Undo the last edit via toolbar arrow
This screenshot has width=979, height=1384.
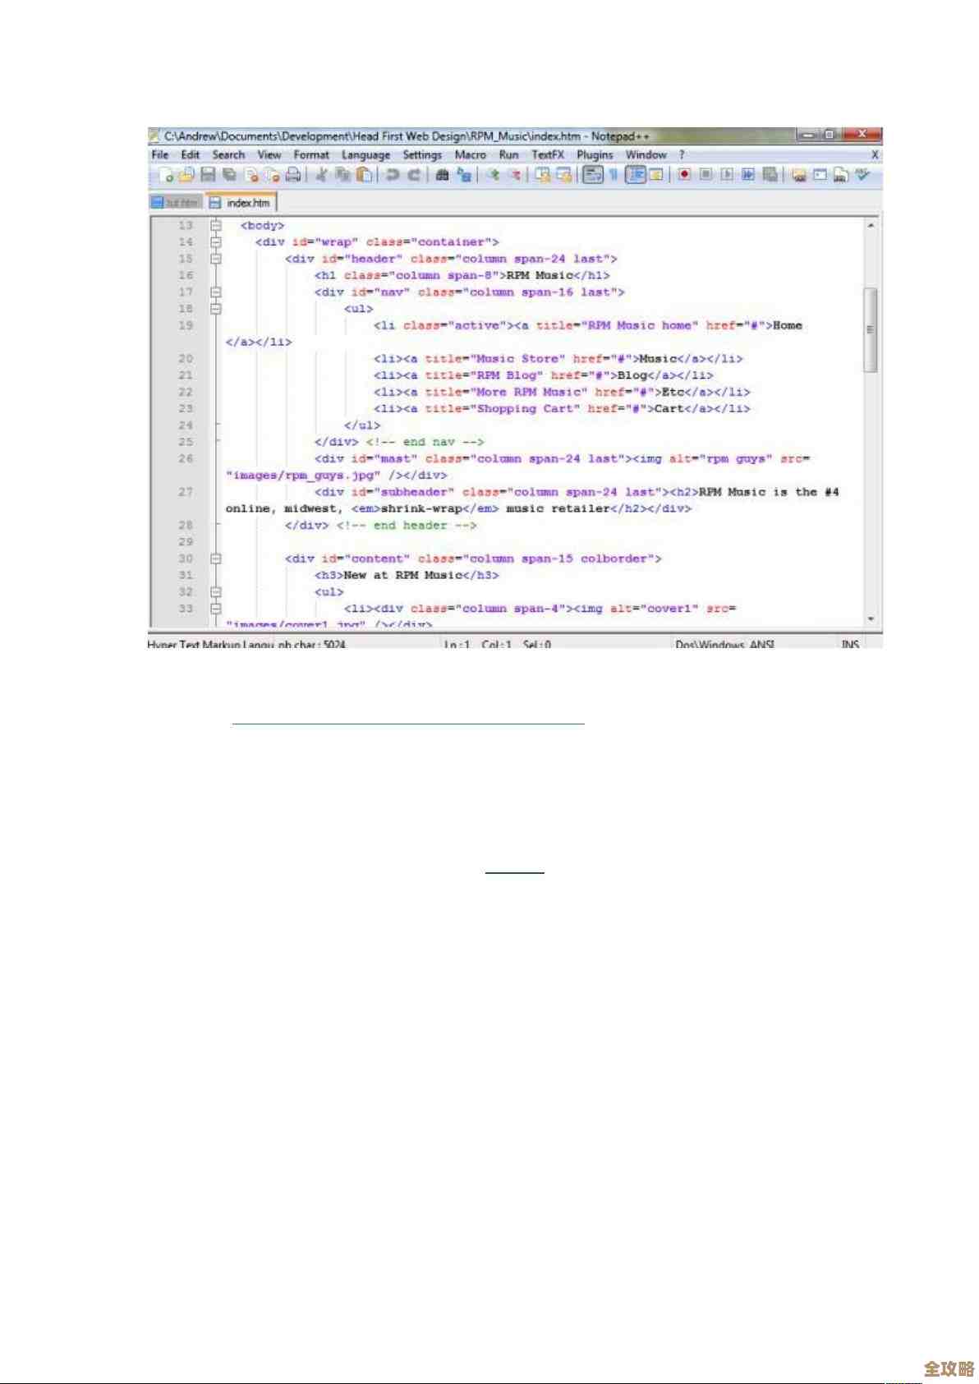(393, 175)
